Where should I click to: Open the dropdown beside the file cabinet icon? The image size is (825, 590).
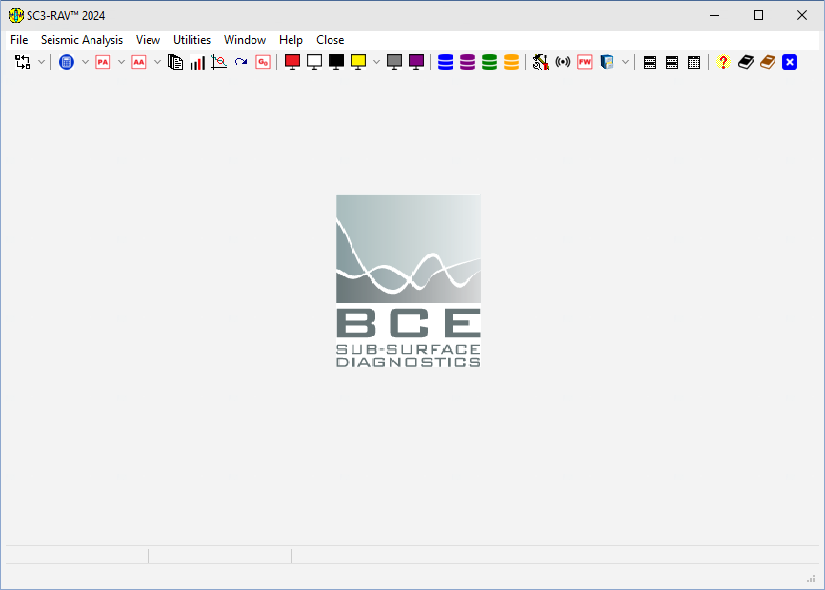625,62
